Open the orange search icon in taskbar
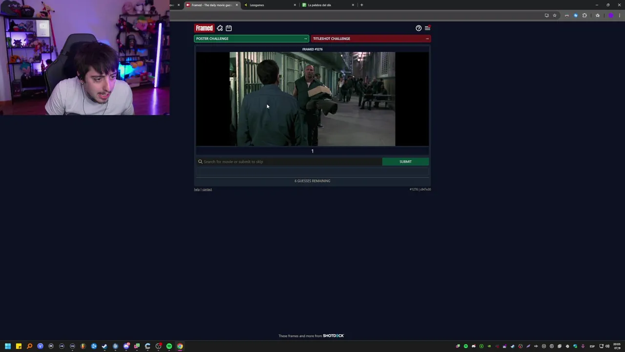625x352 pixels. [x=29, y=346]
